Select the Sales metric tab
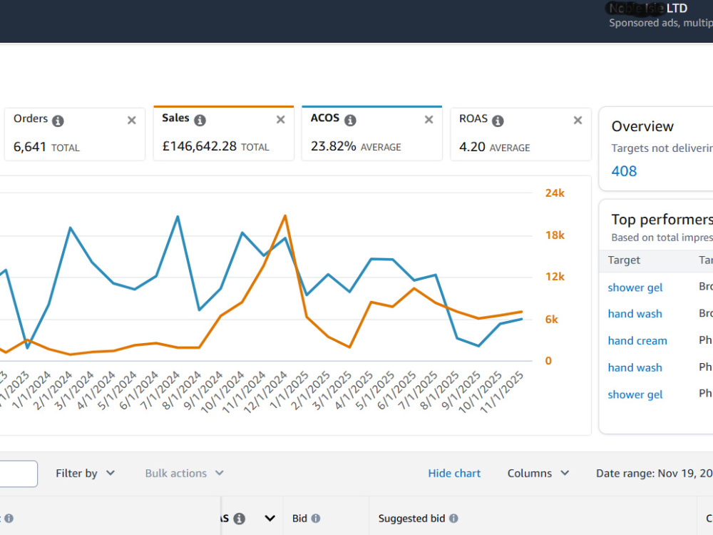This screenshot has width=713, height=535. point(224,133)
